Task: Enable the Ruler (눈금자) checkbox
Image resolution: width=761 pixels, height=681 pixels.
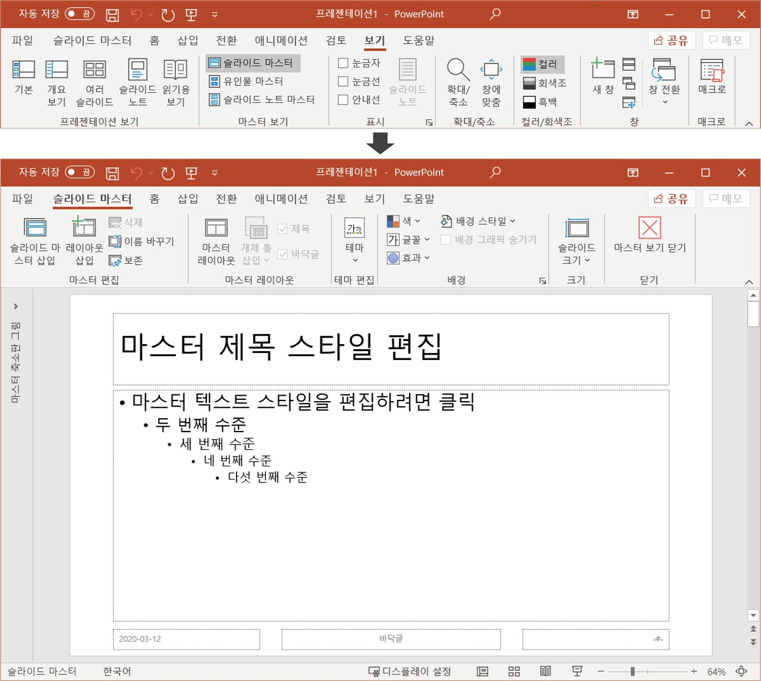Action: pyautogui.click(x=343, y=63)
